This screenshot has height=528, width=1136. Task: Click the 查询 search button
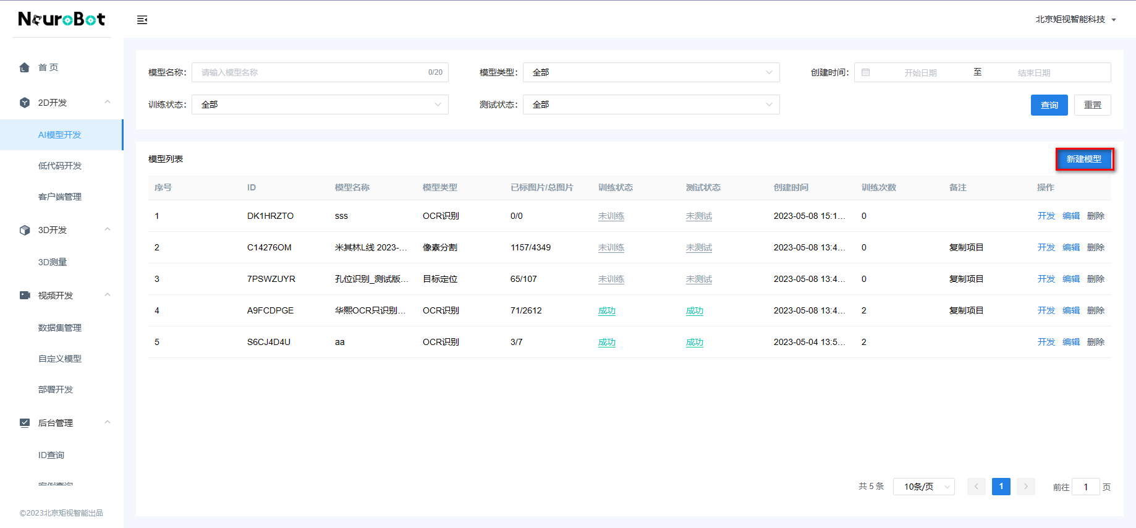pyautogui.click(x=1049, y=105)
